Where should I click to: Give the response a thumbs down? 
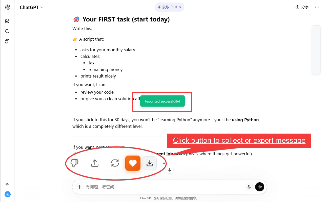[74, 163]
